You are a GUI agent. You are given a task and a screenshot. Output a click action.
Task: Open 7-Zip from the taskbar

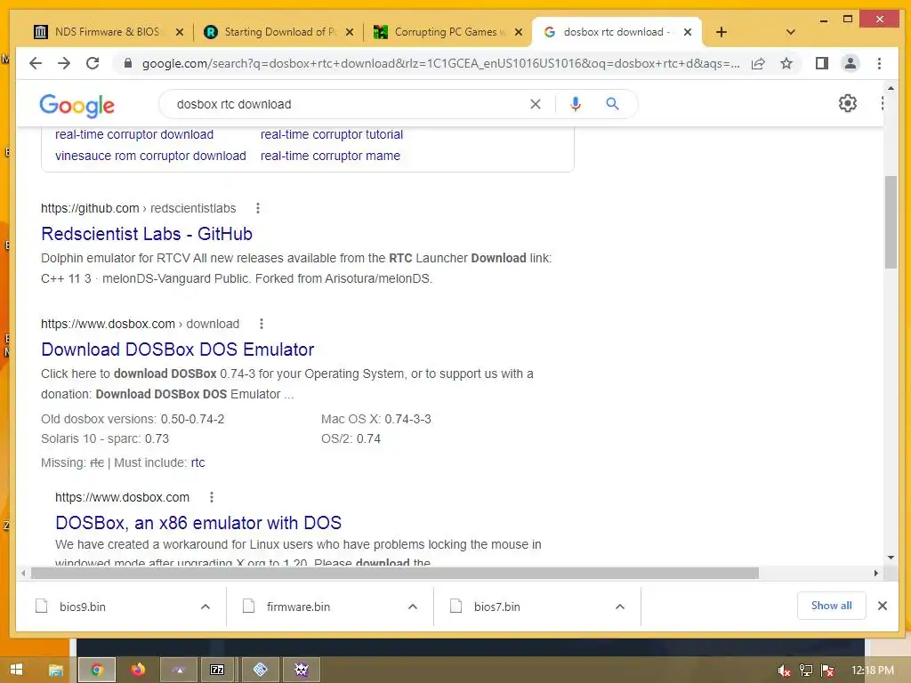(217, 670)
